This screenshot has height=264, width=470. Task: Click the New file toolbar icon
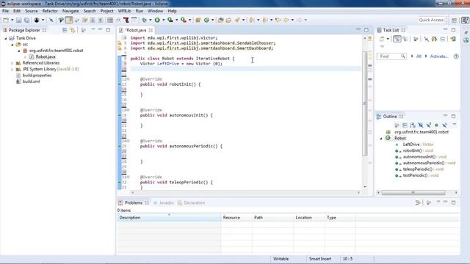coord(6,20)
